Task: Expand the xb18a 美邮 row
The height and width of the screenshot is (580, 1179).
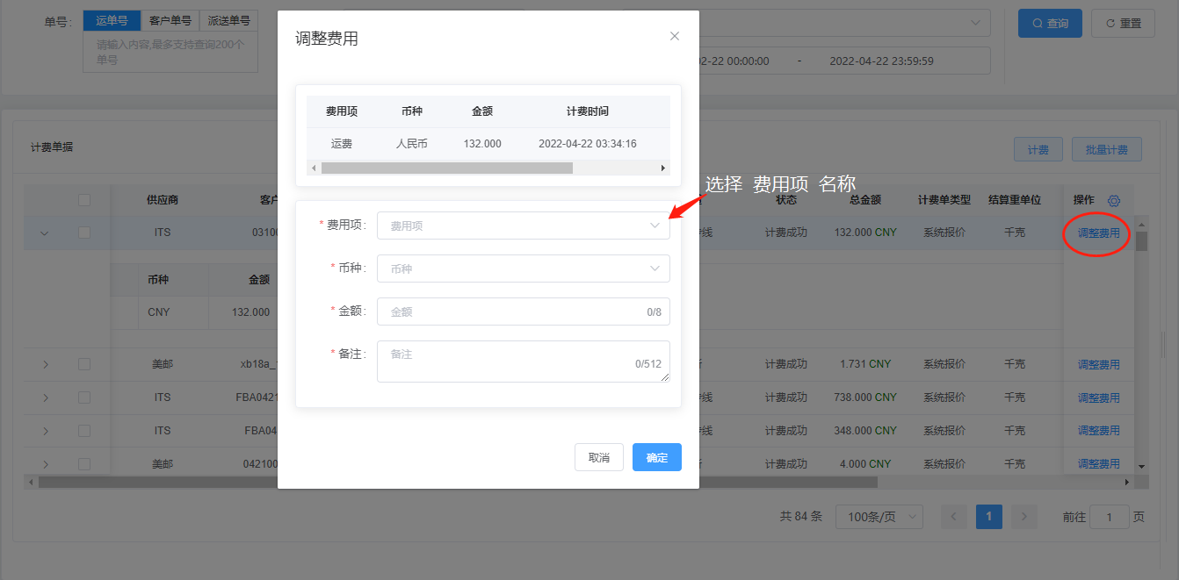Action: (x=46, y=364)
